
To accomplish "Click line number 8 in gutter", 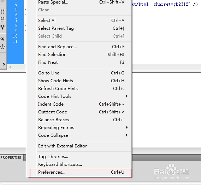I will pyautogui.click(x=16, y=26).
